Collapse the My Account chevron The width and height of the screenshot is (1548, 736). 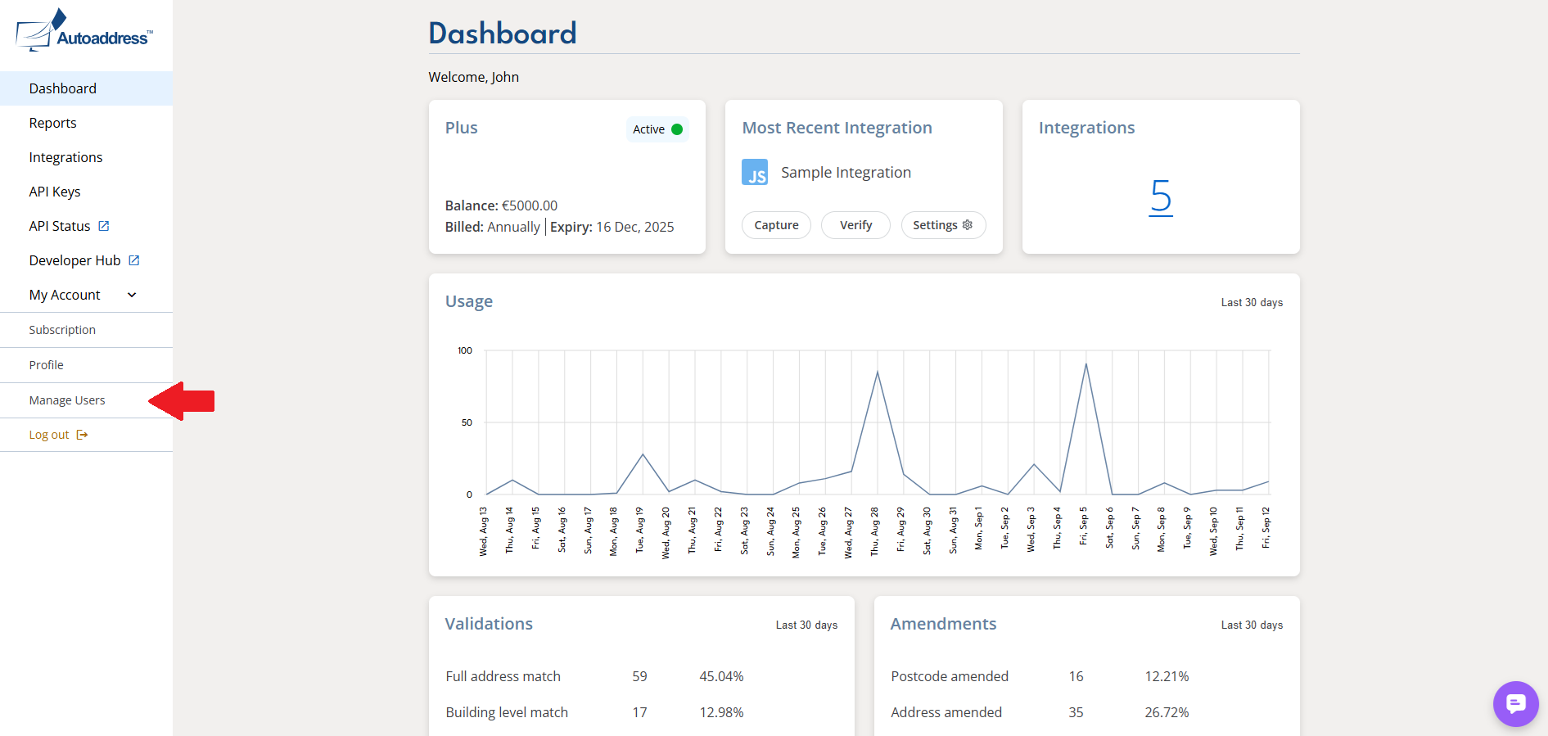tap(132, 295)
